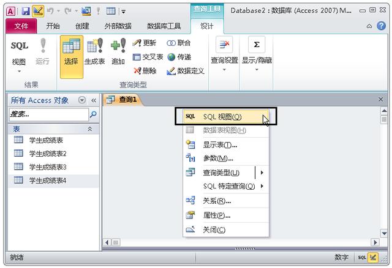392x268 pixels.
Task: Open the 文件 tab
Action: click(21, 26)
